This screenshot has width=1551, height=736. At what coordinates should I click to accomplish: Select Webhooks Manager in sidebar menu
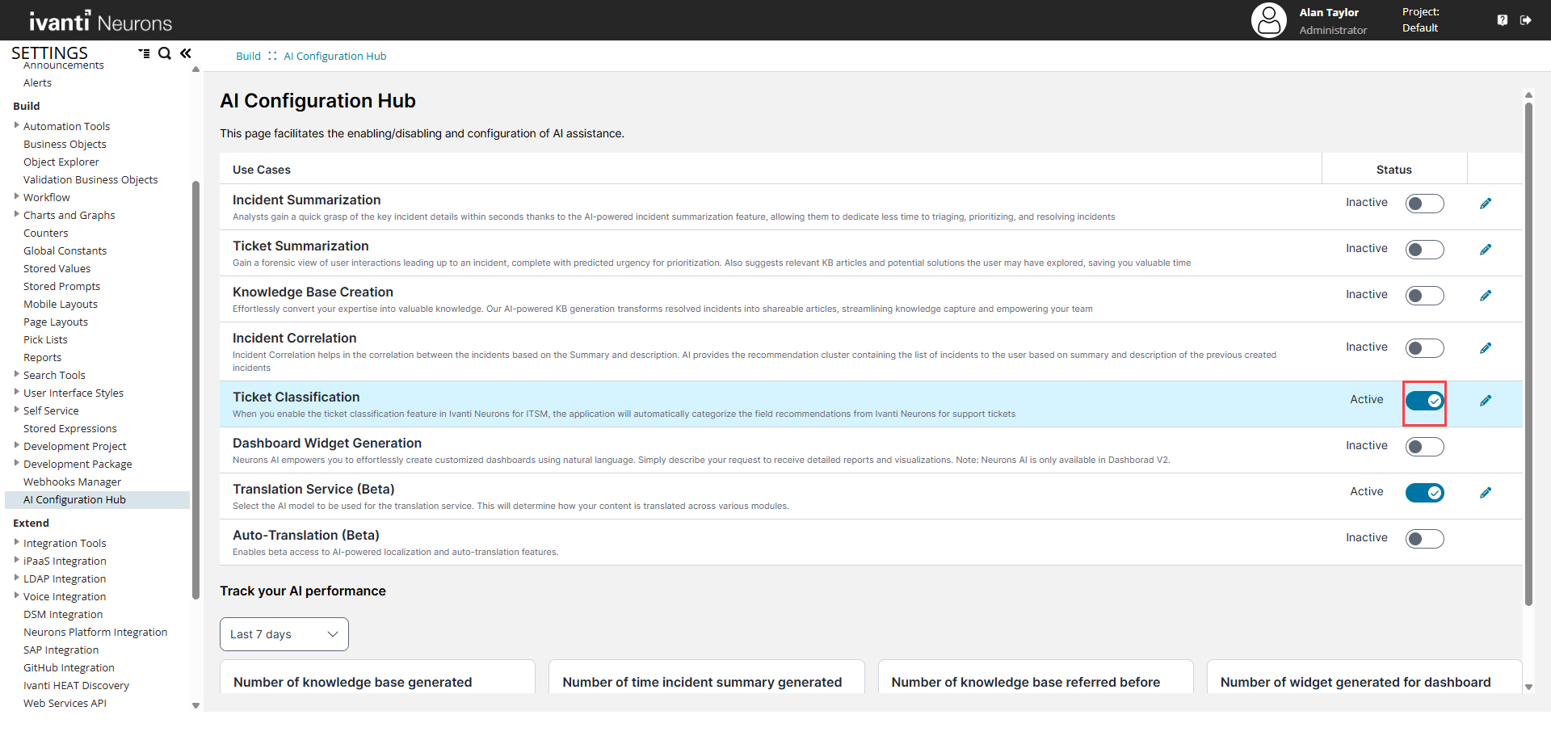pos(72,482)
